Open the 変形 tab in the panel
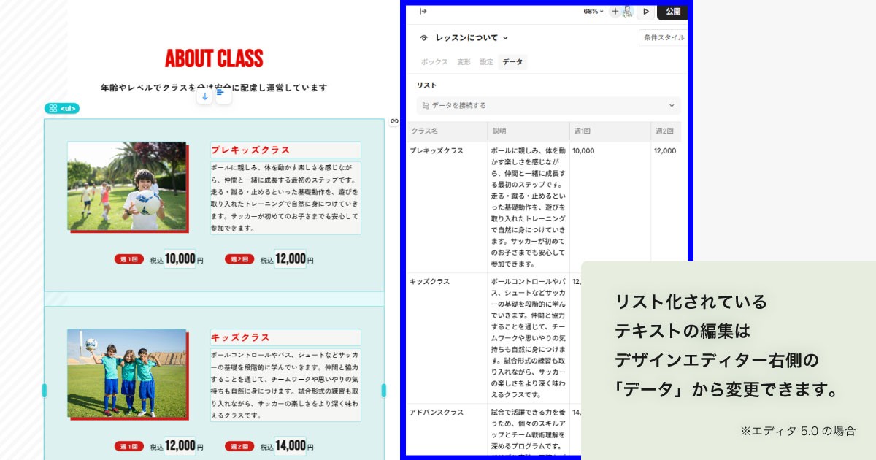Viewport: 876px width, 460px height. [464, 62]
